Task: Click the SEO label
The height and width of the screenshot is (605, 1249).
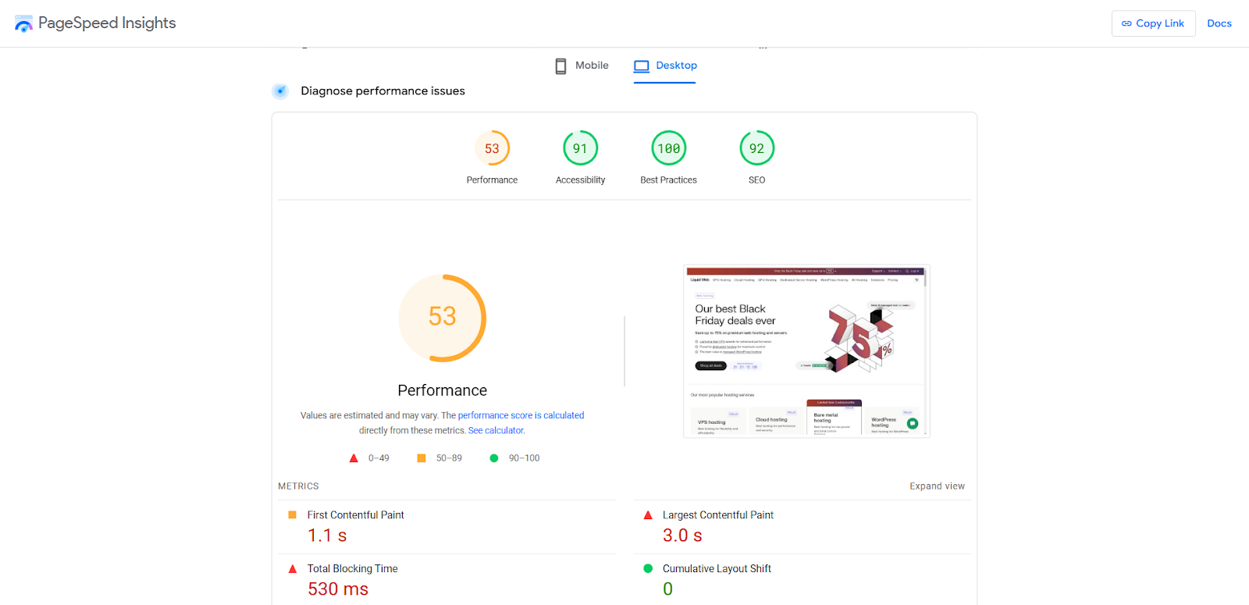Action: coord(756,180)
